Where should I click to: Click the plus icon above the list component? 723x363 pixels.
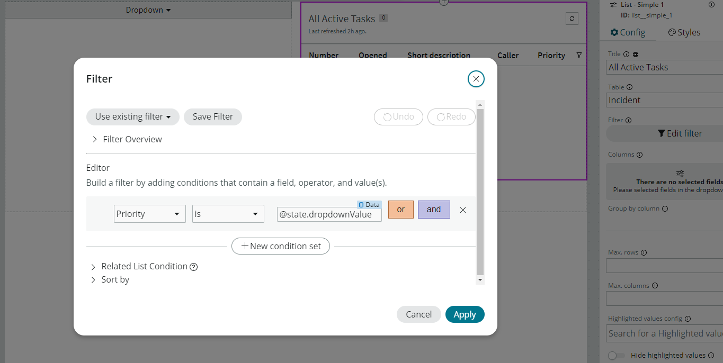(x=444, y=2)
